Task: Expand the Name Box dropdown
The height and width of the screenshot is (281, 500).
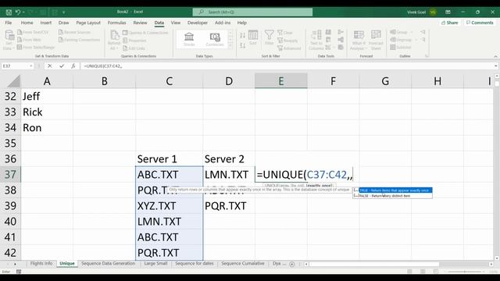Action: coord(31,66)
